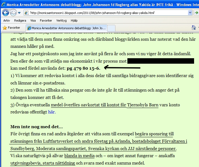Select the Monica Arnesdotter Antonssons debattblogg tab
This screenshot has width=199, height=167.
67,28
